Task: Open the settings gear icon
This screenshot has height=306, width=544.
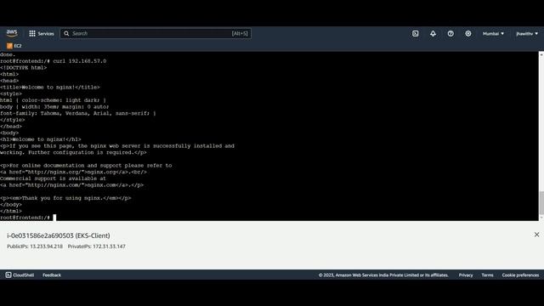Action: pos(468,34)
